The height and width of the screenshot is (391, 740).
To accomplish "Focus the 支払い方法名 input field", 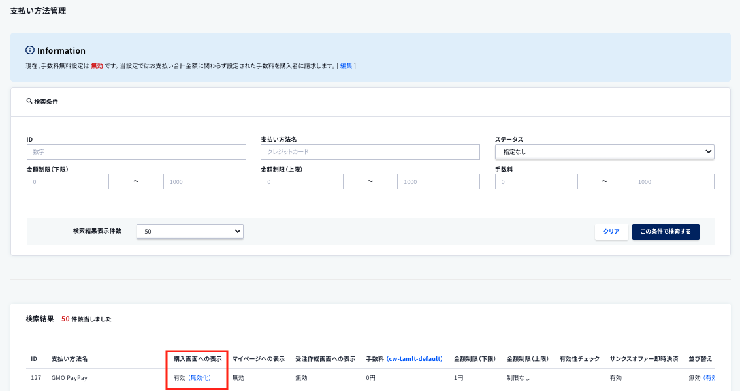I will pyautogui.click(x=370, y=152).
